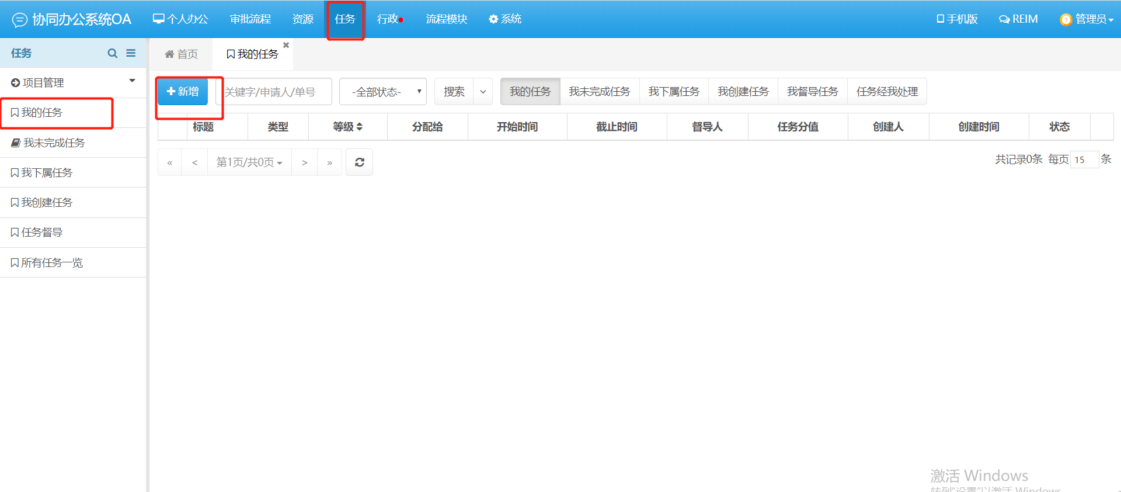Open the 审批流程 top menu
This screenshot has width=1121, height=492.
pos(250,19)
